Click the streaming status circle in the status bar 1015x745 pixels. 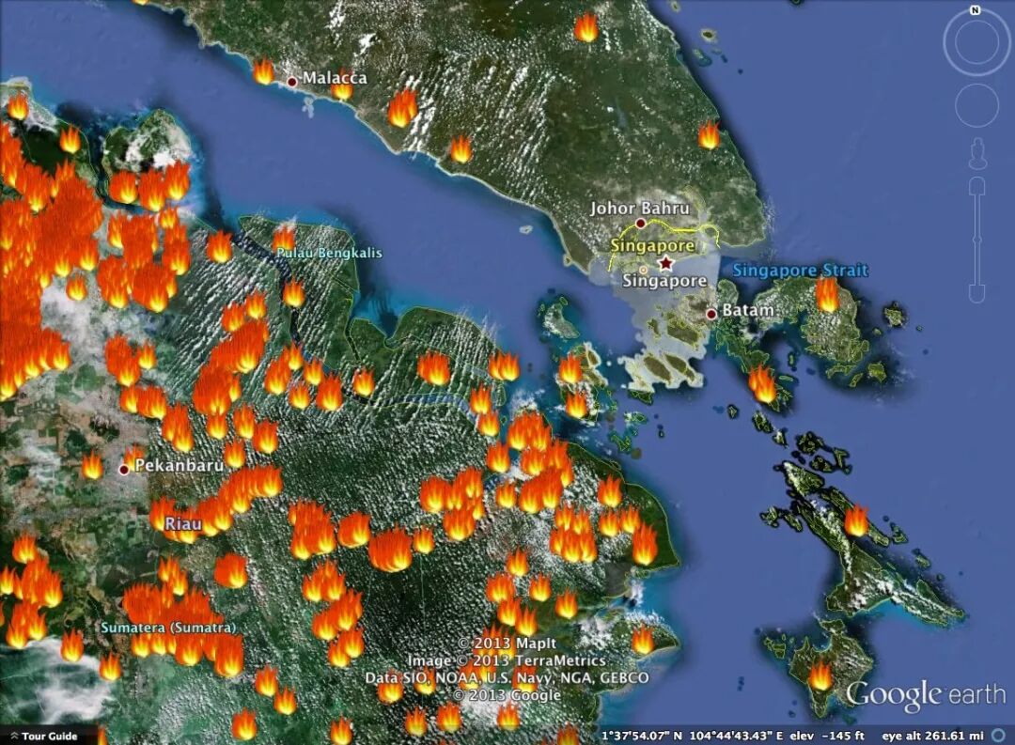point(999,736)
